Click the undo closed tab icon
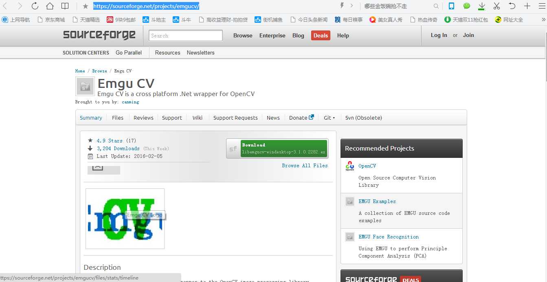This screenshot has width=547, height=282. (512, 6)
